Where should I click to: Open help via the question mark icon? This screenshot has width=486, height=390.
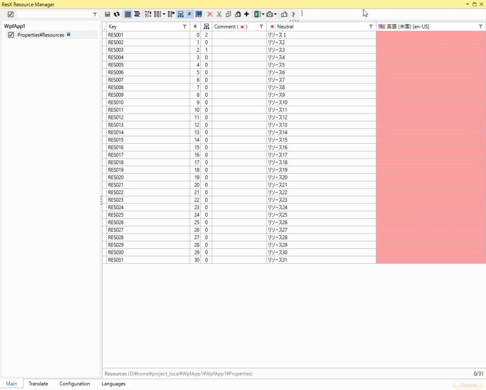tap(293, 14)
